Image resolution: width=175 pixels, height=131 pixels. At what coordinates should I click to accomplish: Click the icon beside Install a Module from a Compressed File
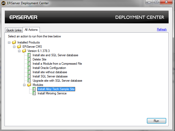[29, 63]
